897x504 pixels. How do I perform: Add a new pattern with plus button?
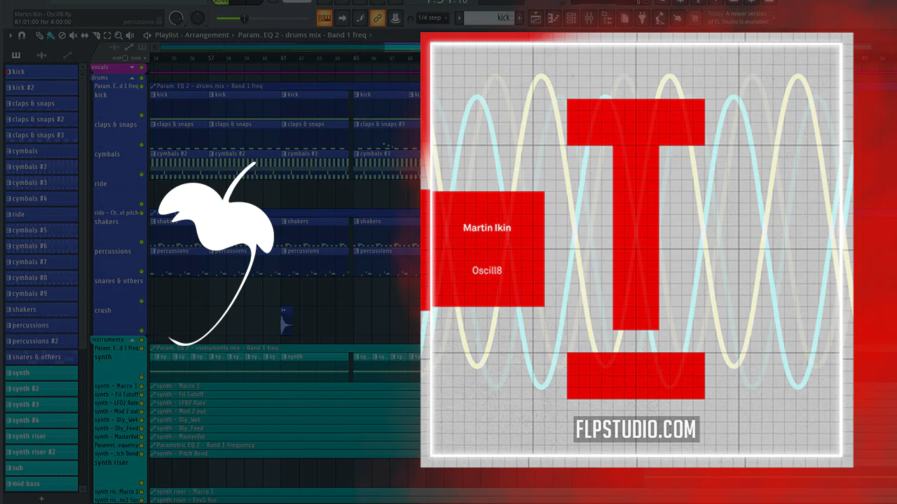[519, 17]
